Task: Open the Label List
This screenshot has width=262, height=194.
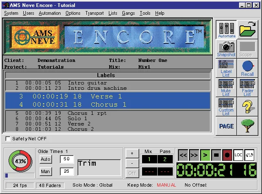Action: 226,68
